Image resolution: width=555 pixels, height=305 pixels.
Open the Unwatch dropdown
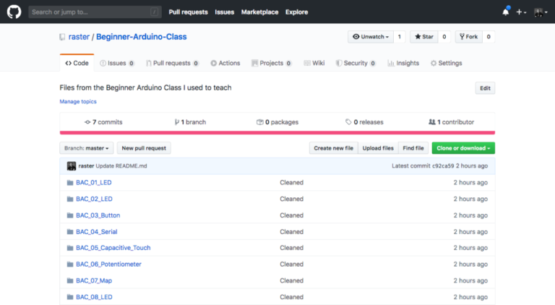pos(369,37)
